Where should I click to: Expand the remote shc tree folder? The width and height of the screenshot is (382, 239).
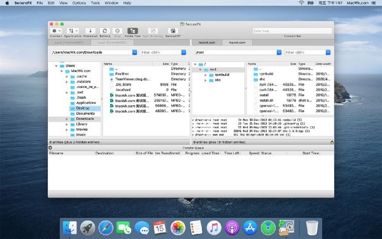coord(206,80)
